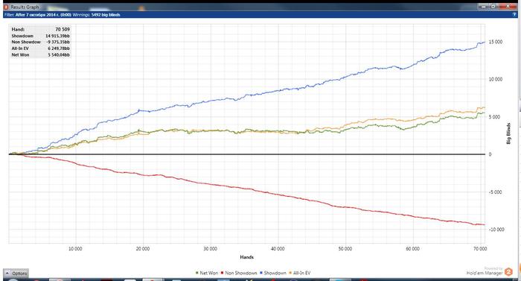
Task: Toggle the Net Won legend entry
Action: click(x=207, y=273)
